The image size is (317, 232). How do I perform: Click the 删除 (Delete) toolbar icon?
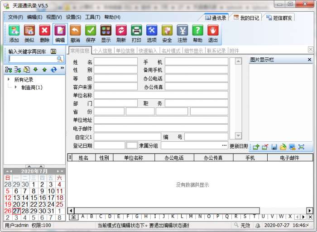click(44, 31)
